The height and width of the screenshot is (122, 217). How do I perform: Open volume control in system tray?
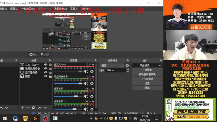(130, 118)
